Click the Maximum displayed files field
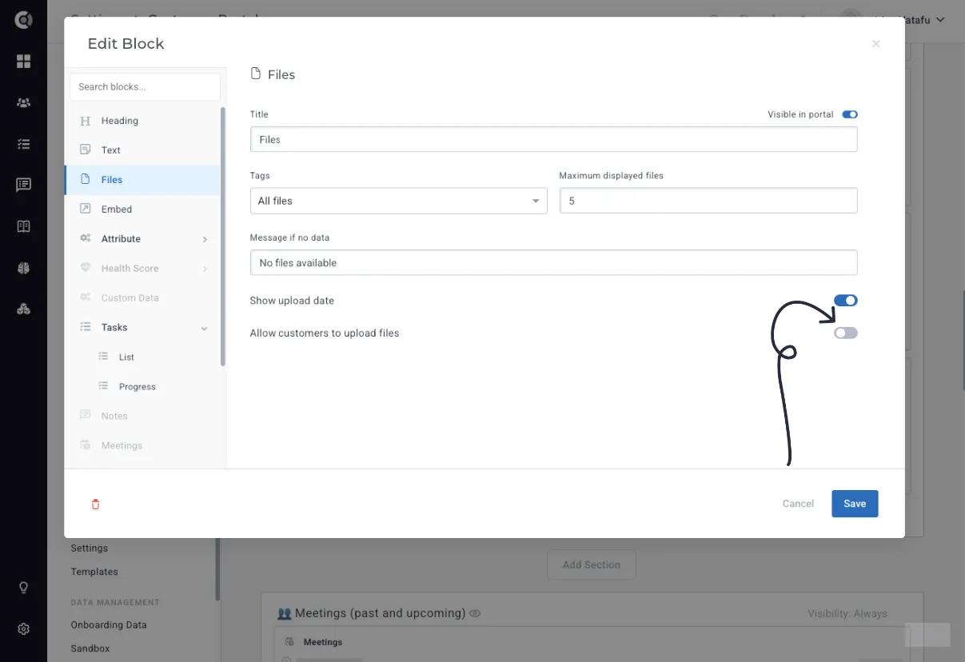Image resolution: width=965 pixels, height=662 pixels. click(708, 201)
